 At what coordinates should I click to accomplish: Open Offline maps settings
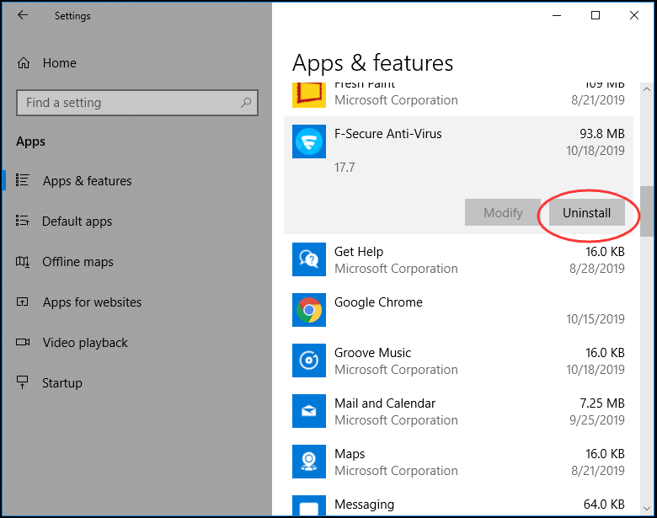coord(78,262)
